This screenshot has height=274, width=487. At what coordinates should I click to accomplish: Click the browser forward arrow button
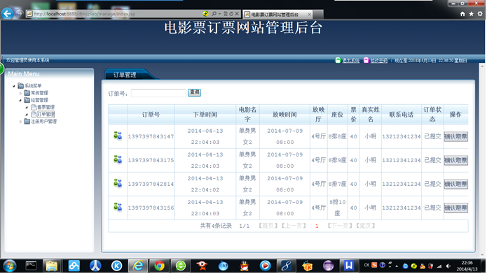point(19,13)
